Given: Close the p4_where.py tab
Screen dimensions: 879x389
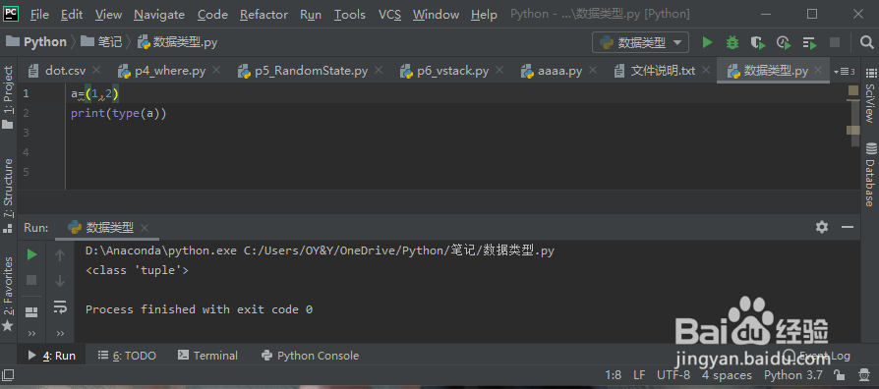Looking at the screenshot, I should 216,71.
